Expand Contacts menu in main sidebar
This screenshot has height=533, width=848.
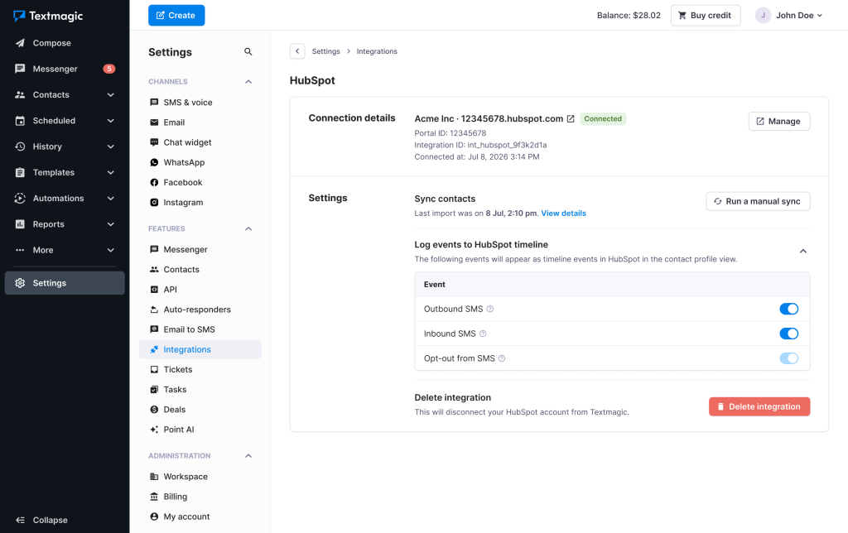tap(111, 94)
